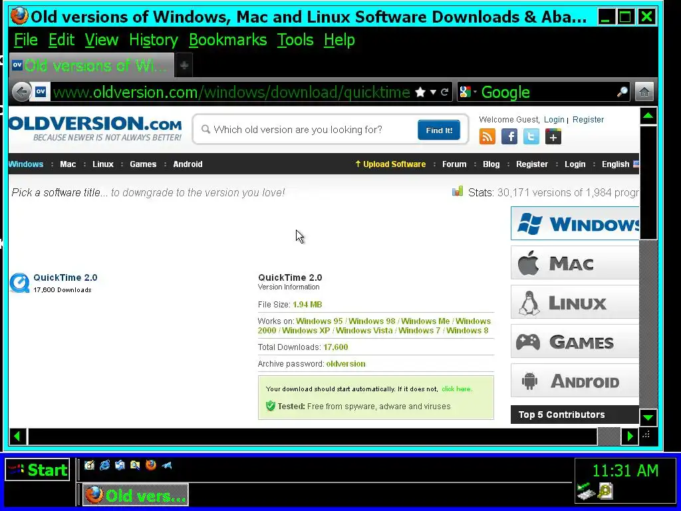Open the RSS feed icon

pyautogui.click(x=487, y=137)
